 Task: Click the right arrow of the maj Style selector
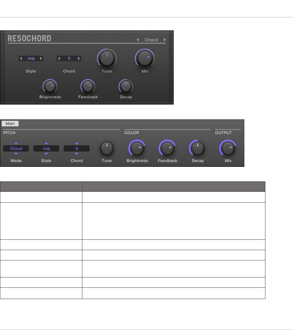(x=41, y=59)
